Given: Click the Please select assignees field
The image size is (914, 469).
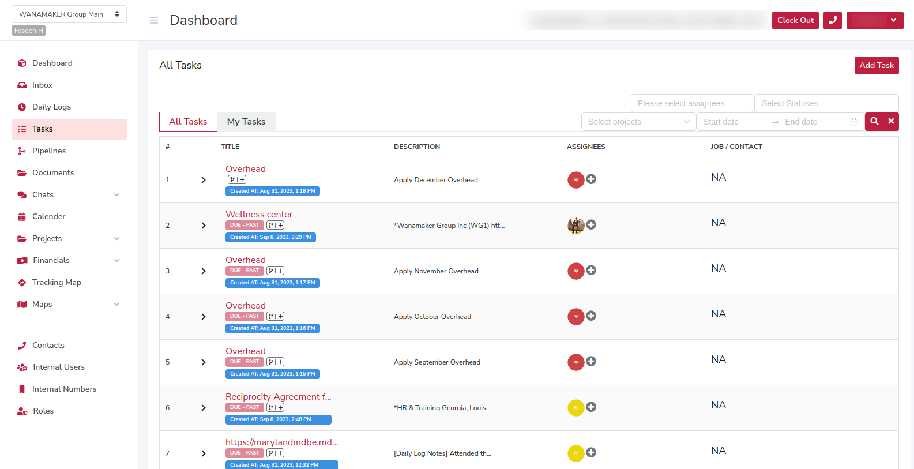Looking at the screenshot, I should point(692,103).
